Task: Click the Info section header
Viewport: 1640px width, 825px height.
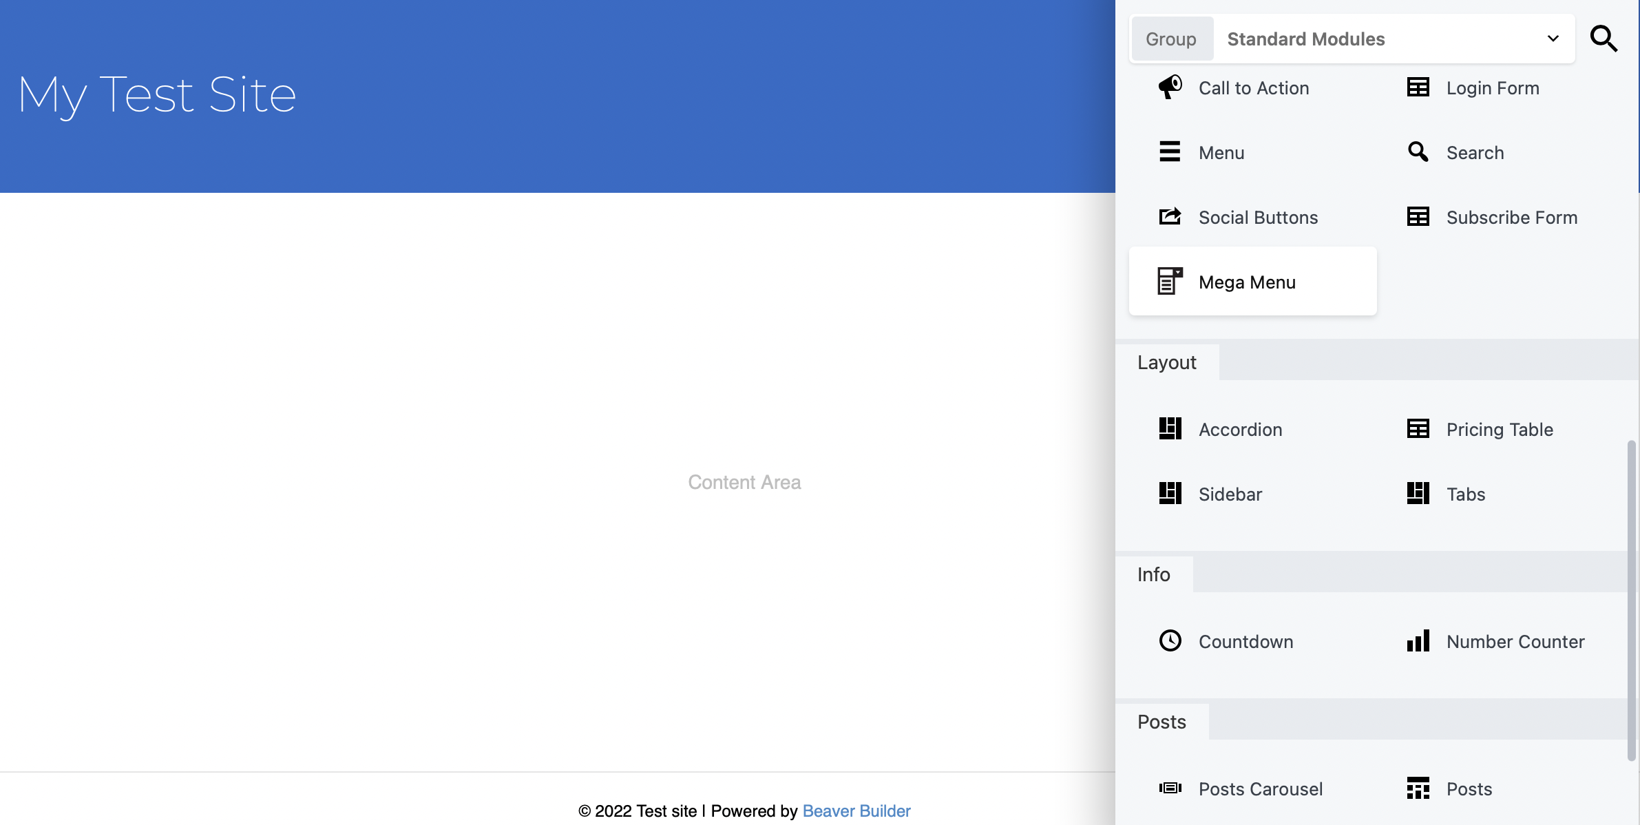Action: (1154, 574)
